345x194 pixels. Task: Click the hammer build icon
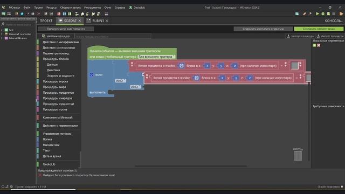point(310,14)
